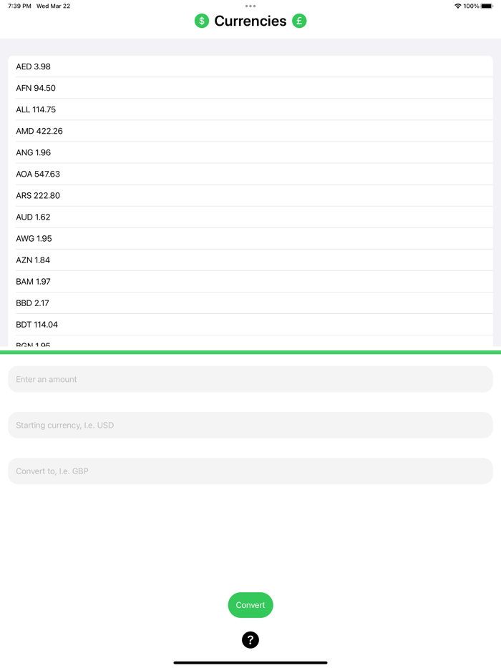Viewport: 501px width, 668px height.
Task: Select the Starting currency input field
Action: tap(250, 425)
